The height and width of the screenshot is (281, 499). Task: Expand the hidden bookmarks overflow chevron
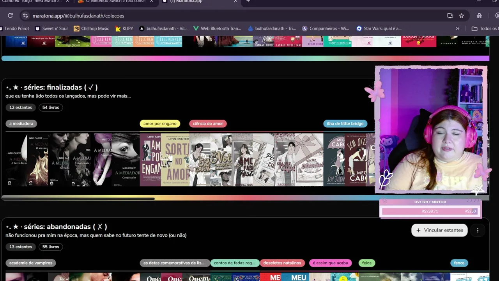(x=458, y=28)
